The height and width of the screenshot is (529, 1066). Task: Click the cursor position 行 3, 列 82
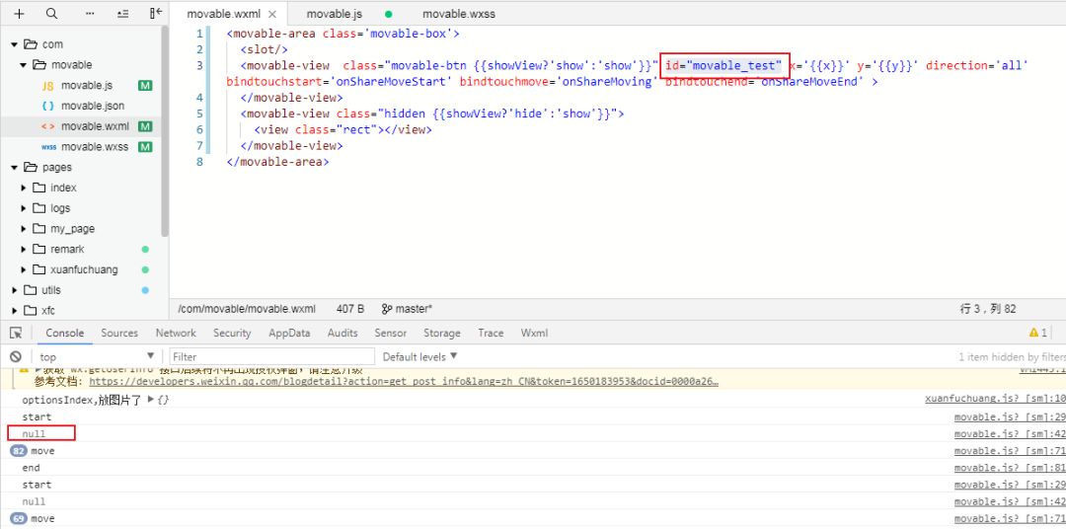(x=988, y=309)
